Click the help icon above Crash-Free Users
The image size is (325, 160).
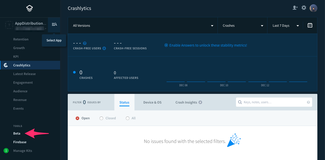pos(85,43)
